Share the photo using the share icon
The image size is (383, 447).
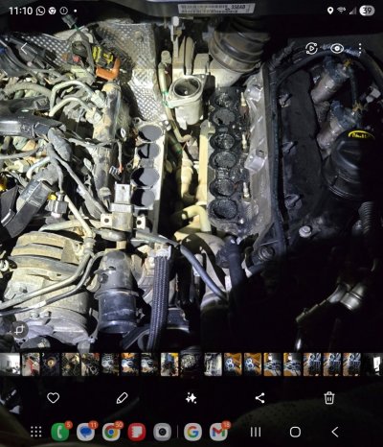(x=259, y=398)
